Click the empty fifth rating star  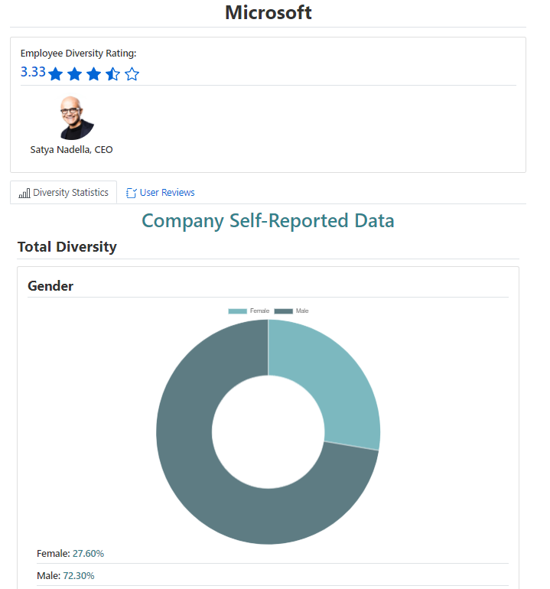tap(132, 74)
